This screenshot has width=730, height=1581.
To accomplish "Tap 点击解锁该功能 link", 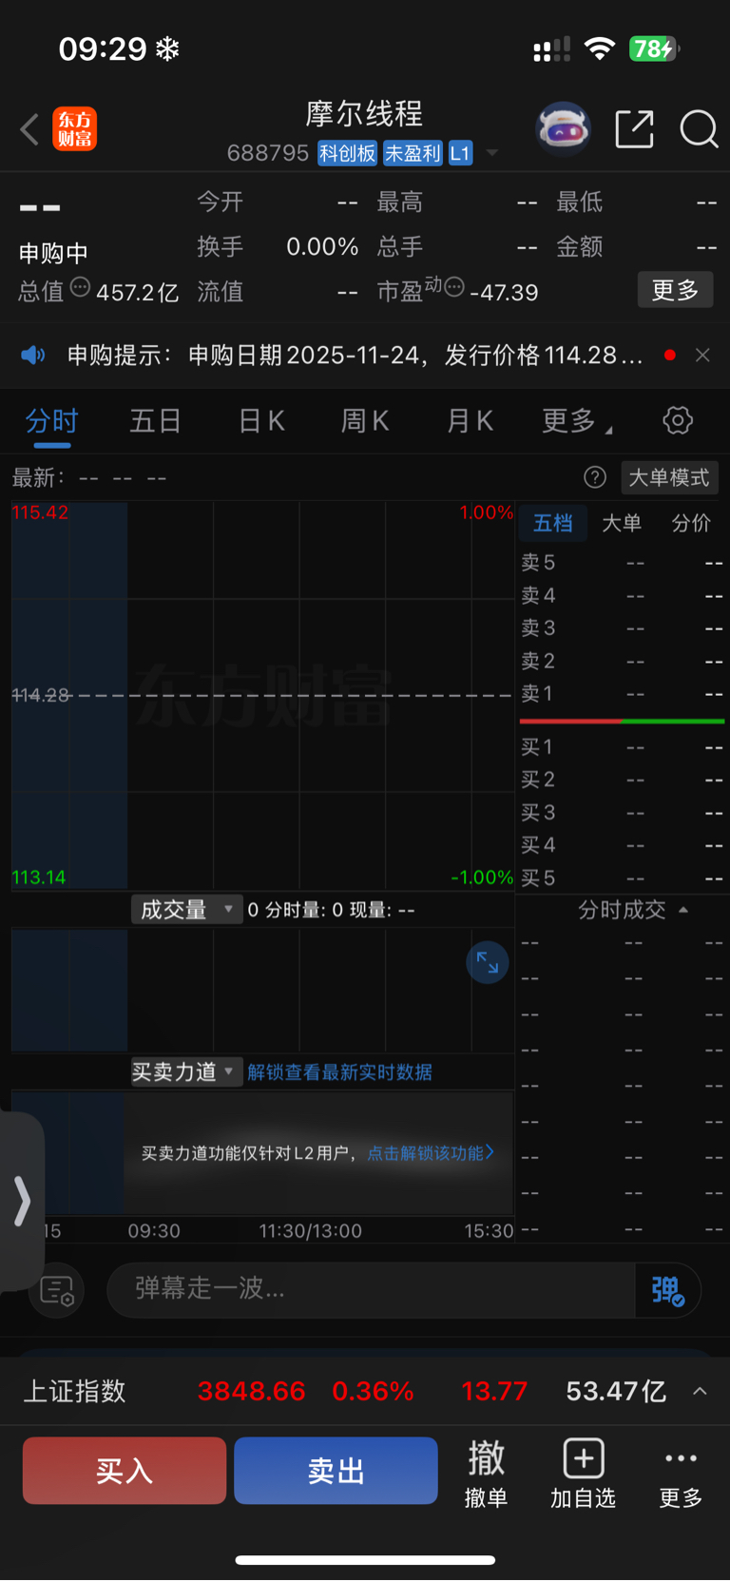I will (431, 1153).
